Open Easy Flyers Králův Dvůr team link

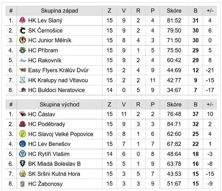[58, 70]
